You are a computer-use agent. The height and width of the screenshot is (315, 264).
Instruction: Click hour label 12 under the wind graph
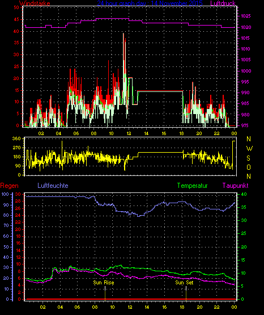click(x=129, y=133)
